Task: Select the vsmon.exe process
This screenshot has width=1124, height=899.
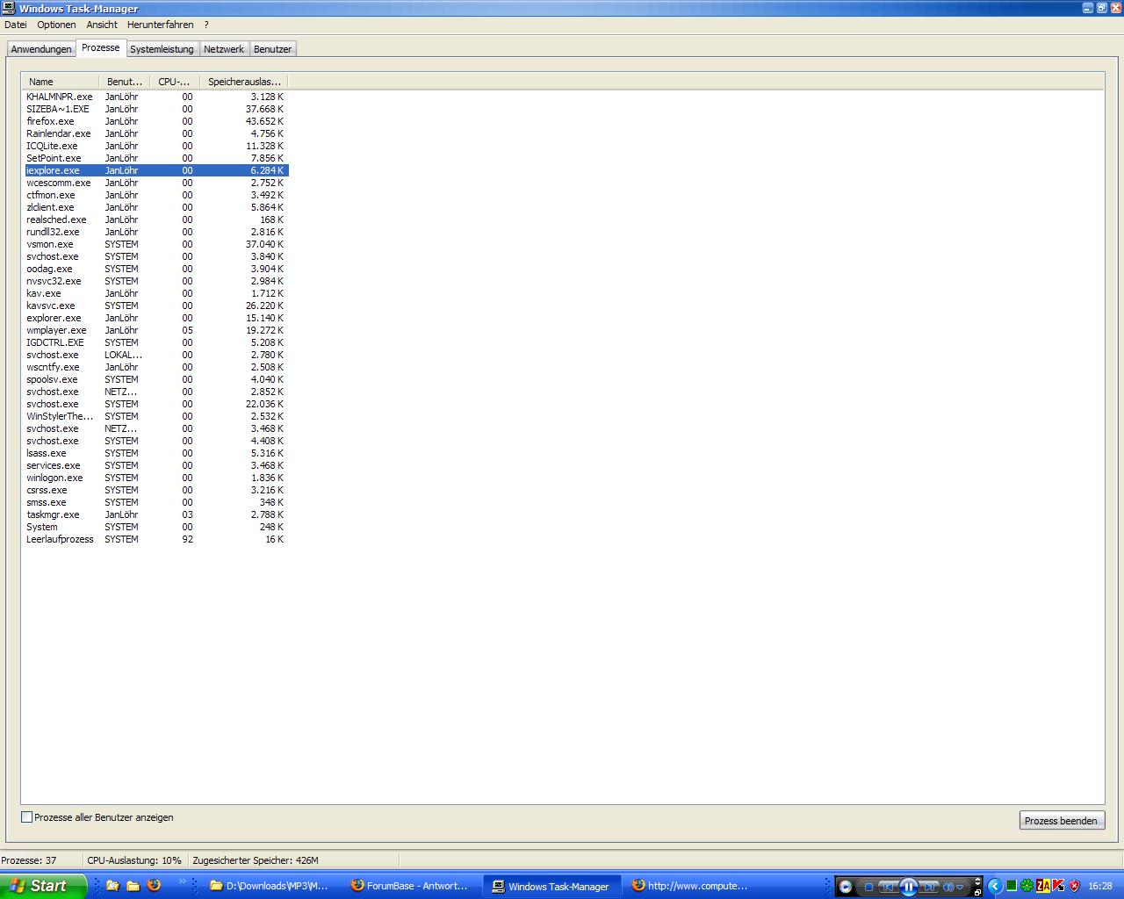Action: coord(156,244)
